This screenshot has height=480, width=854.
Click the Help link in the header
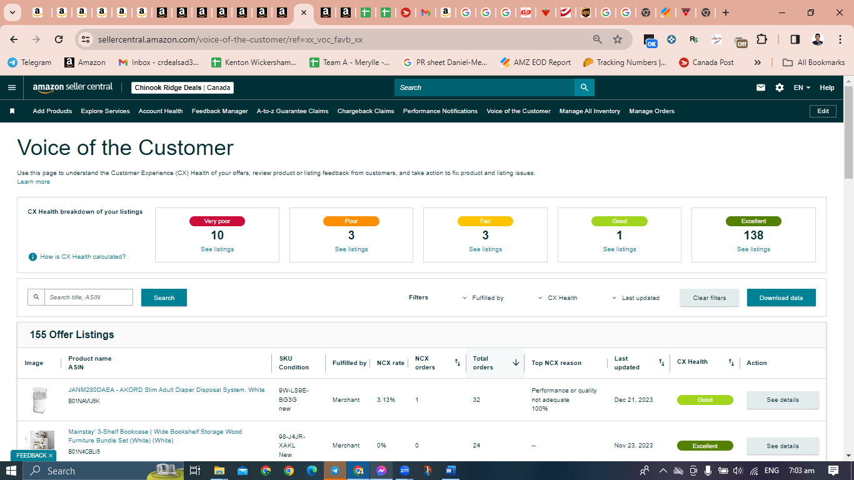click(827, 87)
